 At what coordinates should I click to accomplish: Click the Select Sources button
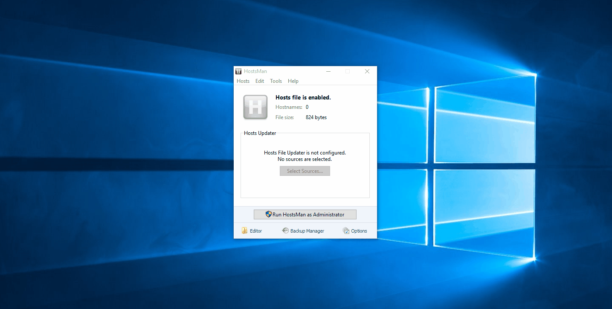coord(305,171)
